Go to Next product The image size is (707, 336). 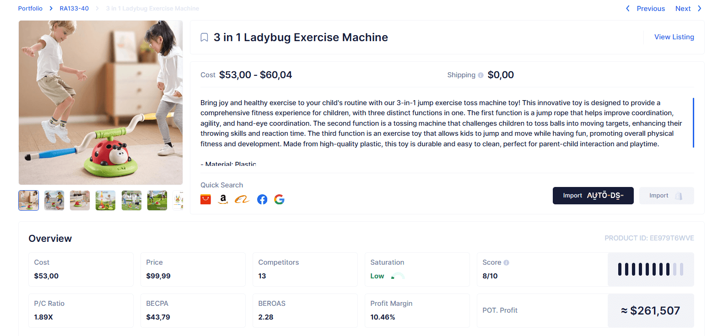point(688,9)
